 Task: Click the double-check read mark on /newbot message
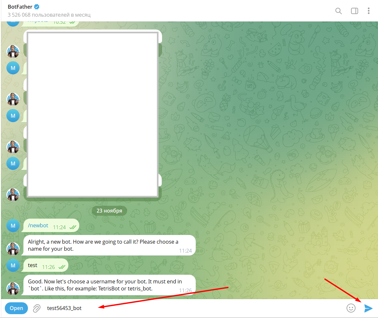[73, 227]
